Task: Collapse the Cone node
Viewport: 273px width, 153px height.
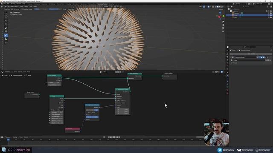Action: pos(51,96)
